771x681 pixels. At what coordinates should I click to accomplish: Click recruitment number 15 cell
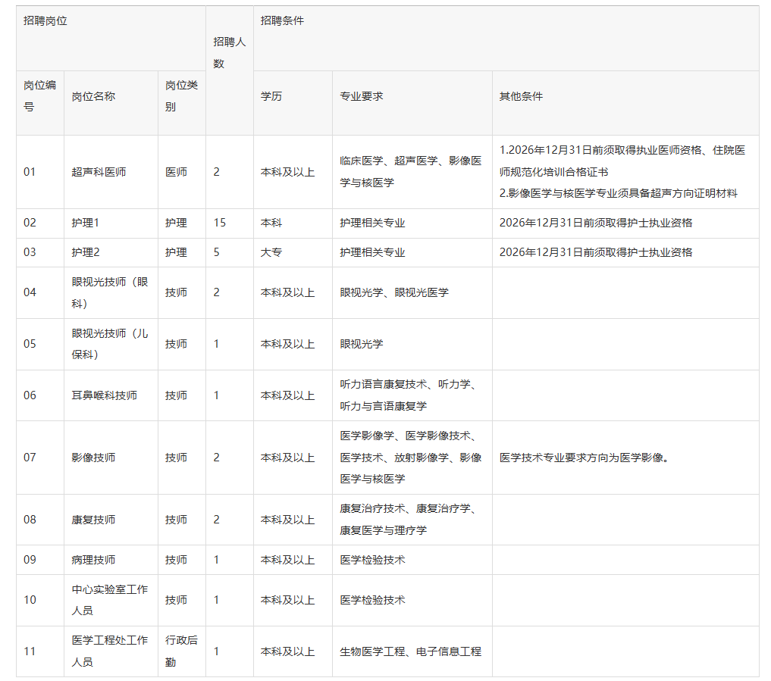pyautogui.click(x=220, y=223)
